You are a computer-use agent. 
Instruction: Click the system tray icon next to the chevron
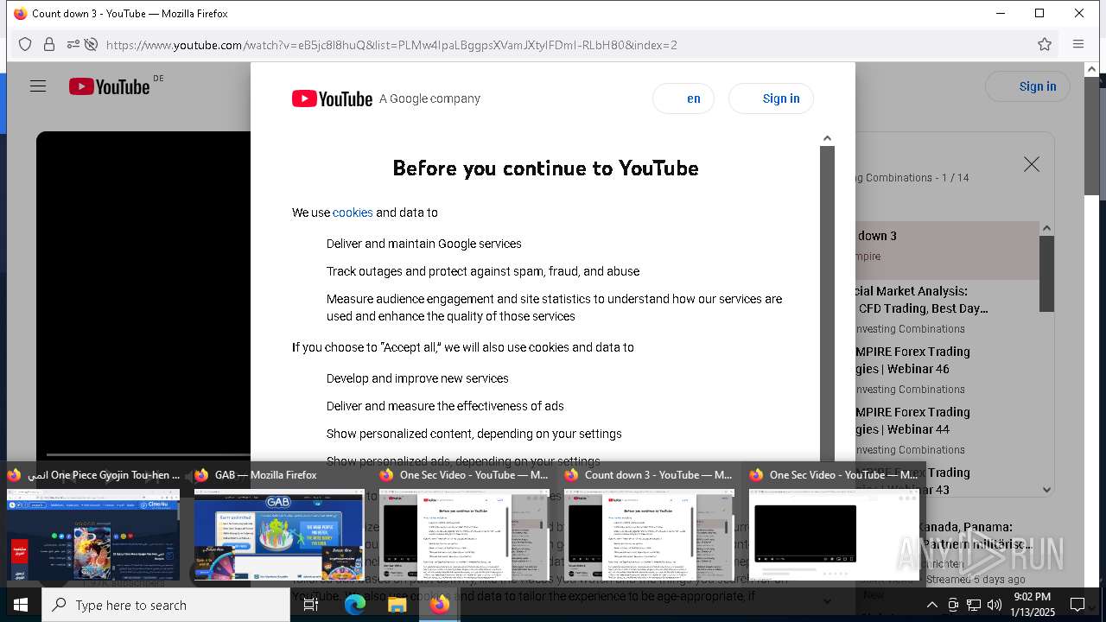pyautogui.click(x=953, y=605)
